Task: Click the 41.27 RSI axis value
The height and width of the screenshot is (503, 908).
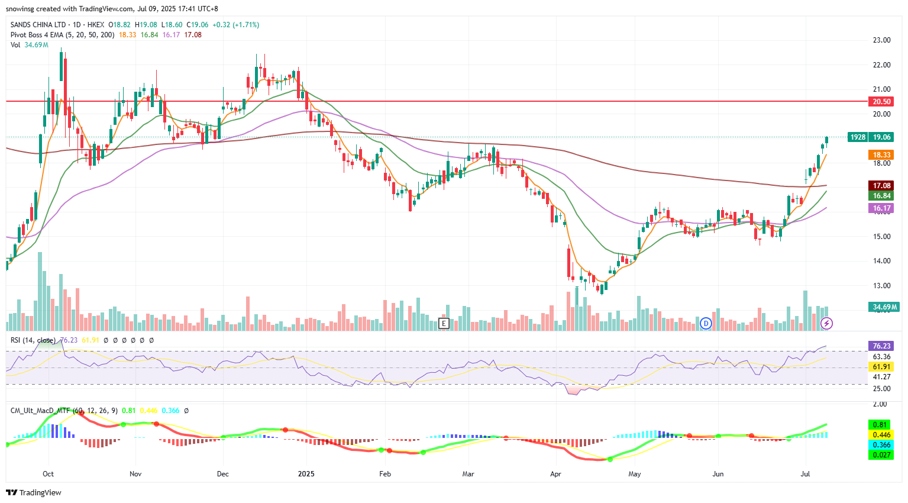Action: coord(882,377)
